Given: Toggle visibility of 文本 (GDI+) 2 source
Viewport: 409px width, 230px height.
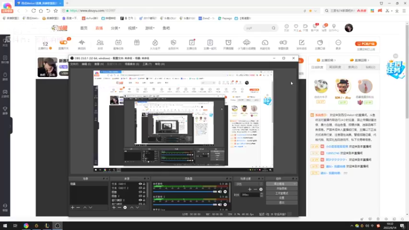Looking at the screenshot, I should (x=140, y=188).
